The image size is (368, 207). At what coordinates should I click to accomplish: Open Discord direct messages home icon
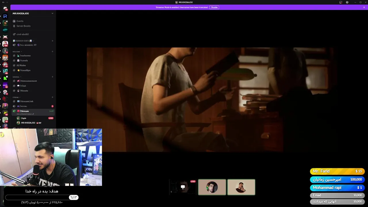5,9
